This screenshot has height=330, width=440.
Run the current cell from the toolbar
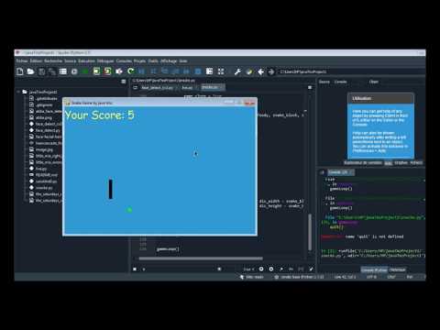(96, 71)
